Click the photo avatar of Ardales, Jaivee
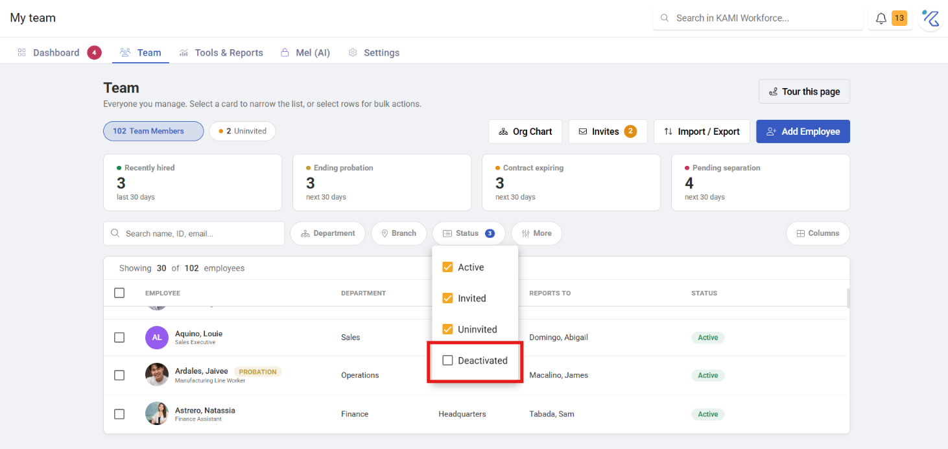This screenshot has width=948, height=449. tap(157, 375)
